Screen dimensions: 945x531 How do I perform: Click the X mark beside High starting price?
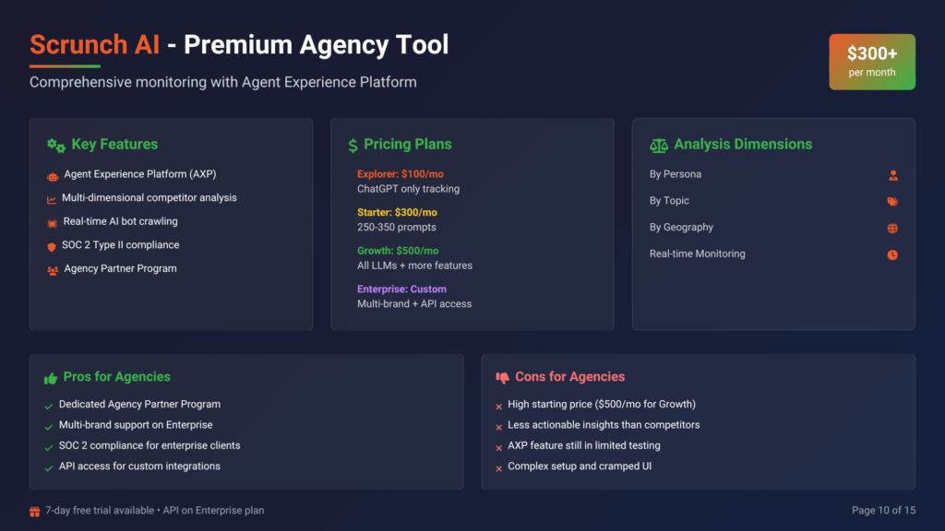click(498, 406)
